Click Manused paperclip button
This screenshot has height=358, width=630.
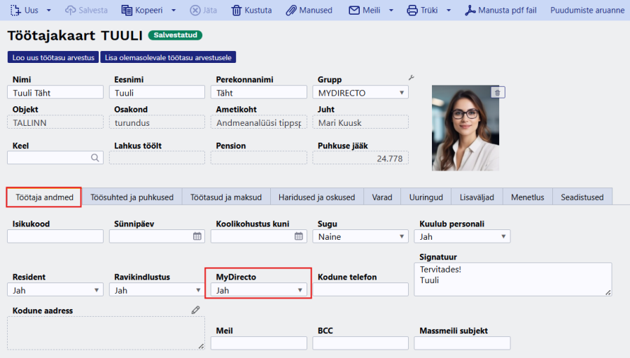point(309,10)
